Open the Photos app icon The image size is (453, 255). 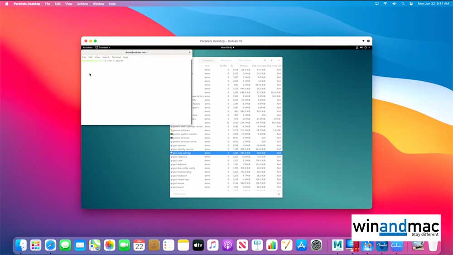tap(109, 246)
